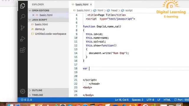
Task: Open the Search view icon
Action: pos(22,16)
